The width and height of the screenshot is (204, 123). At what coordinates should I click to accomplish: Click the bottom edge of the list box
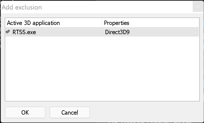102,101
